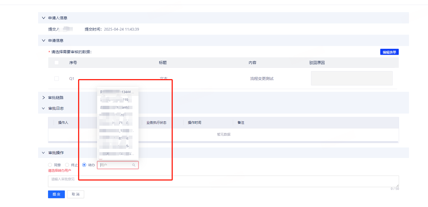The image size is (428, 207).
Task: Pick the third user option in dropdown list
Action: click(x=118, y=107)
